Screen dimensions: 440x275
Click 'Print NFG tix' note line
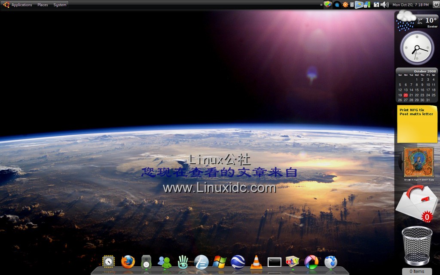tap(412, 110)
